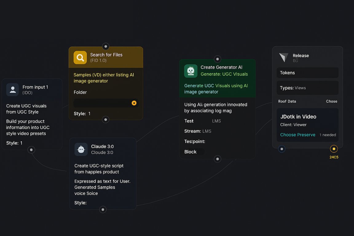Click the Test LMS value
This screenshot has width=354, height=236.
[x=216, y=121]
